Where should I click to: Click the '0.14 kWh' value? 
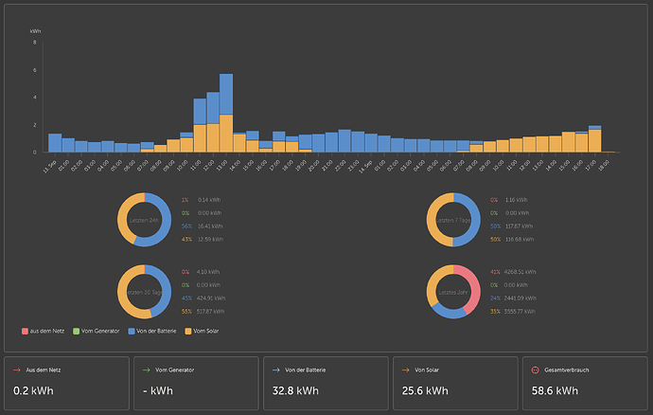(209, 200)
